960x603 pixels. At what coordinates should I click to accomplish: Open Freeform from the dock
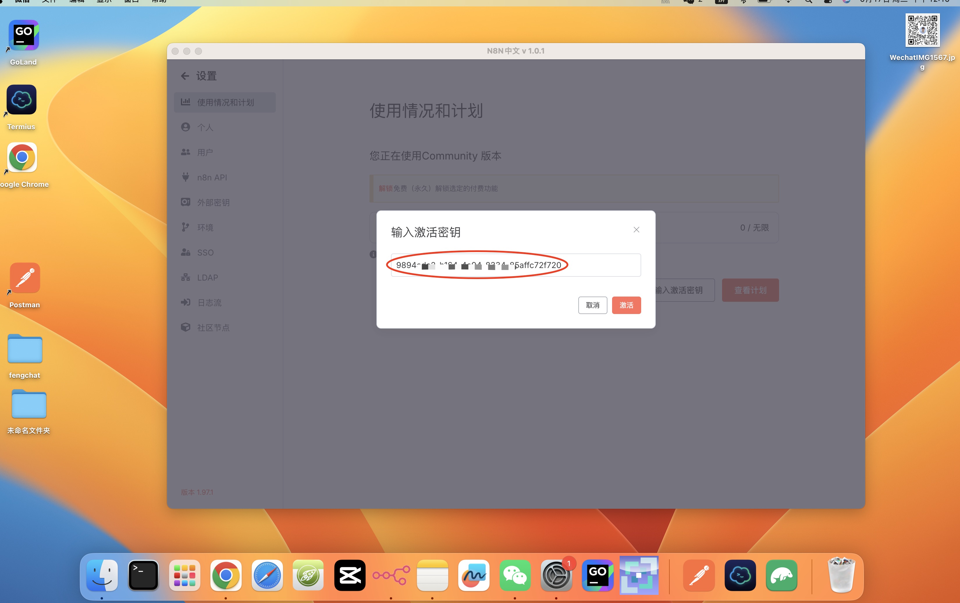[x=474, y=575]
